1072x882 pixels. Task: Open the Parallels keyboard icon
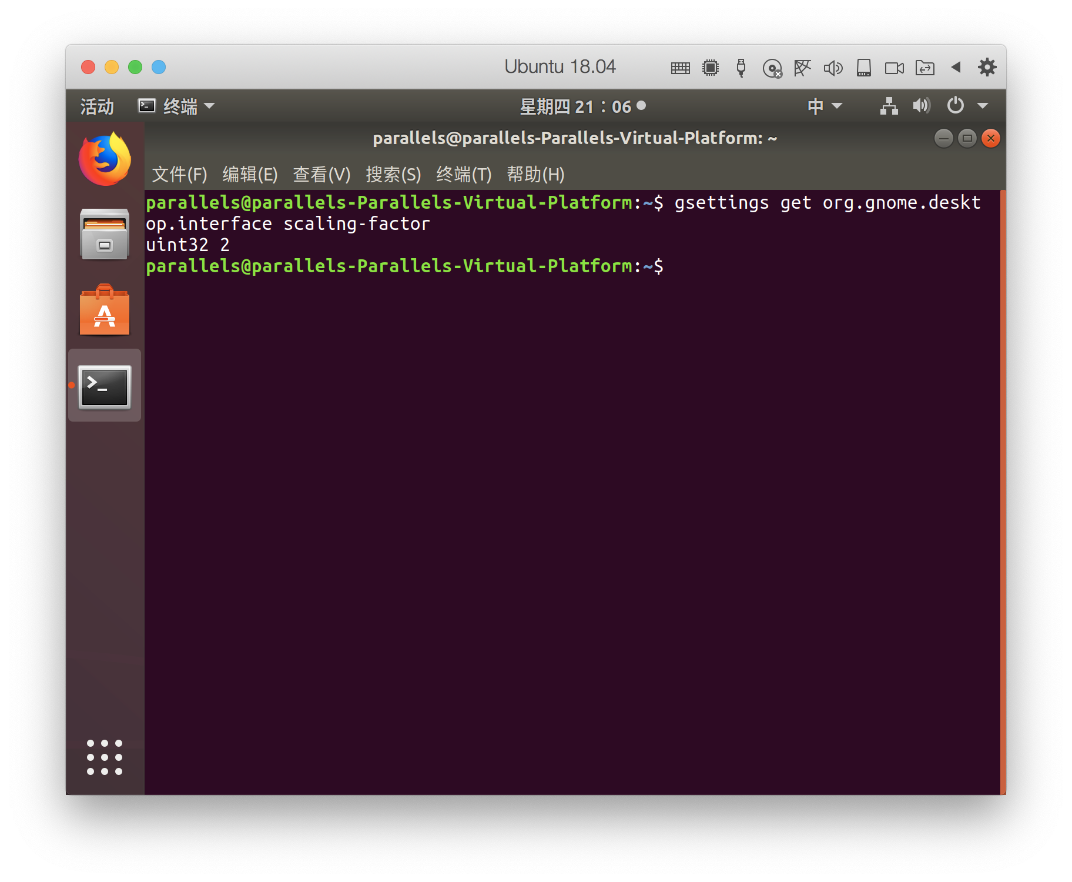pos(680,68)
